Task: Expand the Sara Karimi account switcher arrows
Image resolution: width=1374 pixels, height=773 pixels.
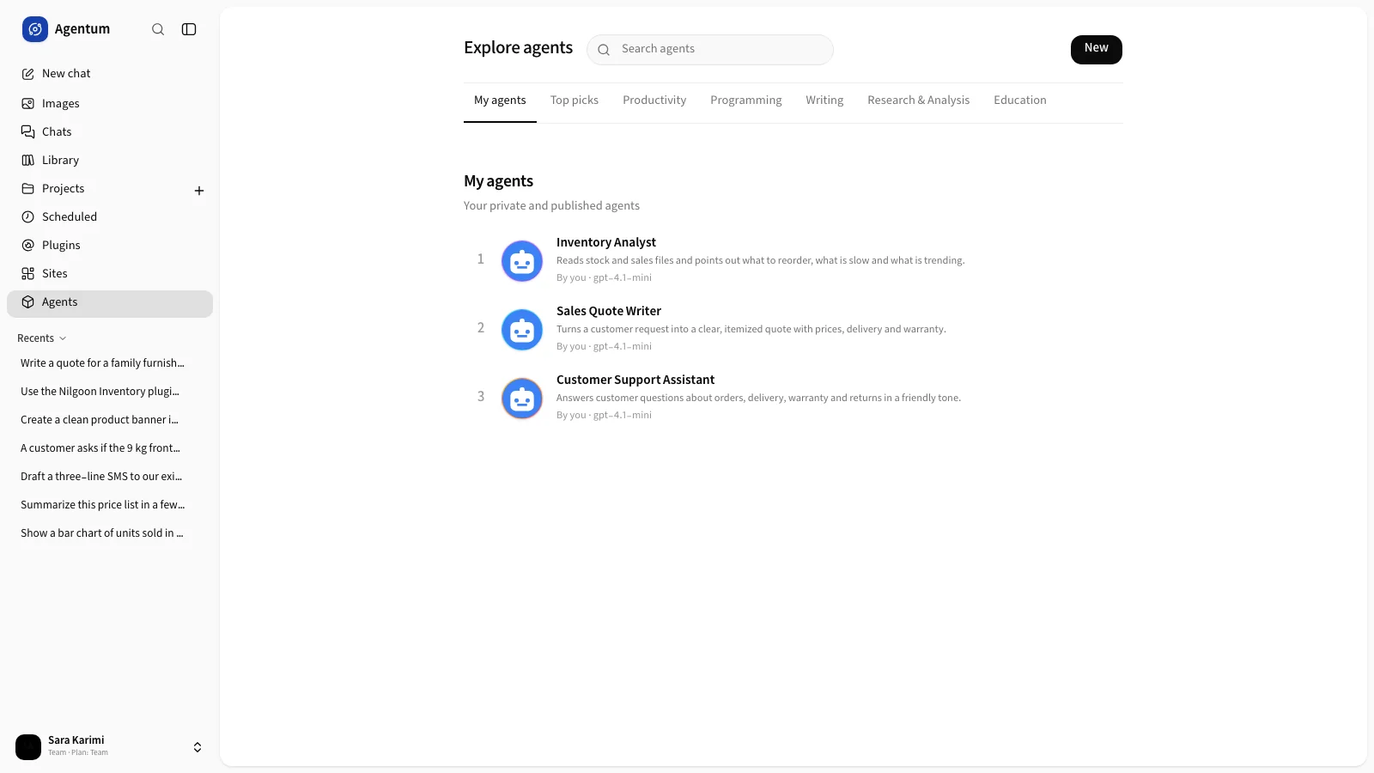Action: pyautogui.click(x=198, y=747)
